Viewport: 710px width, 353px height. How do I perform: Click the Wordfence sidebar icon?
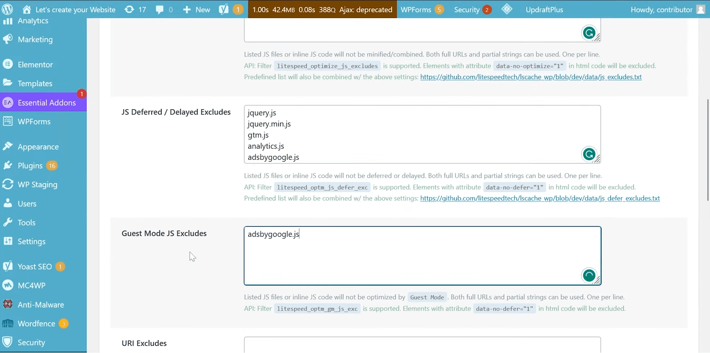(7, 323)
